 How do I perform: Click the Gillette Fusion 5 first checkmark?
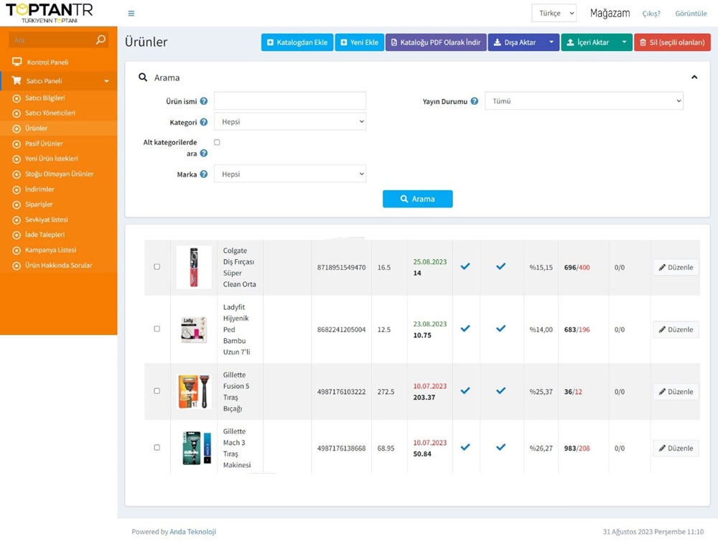465,390
